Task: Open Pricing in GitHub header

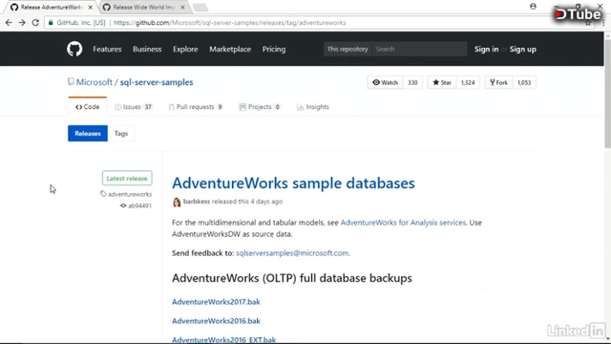Action: pos(274,49)
